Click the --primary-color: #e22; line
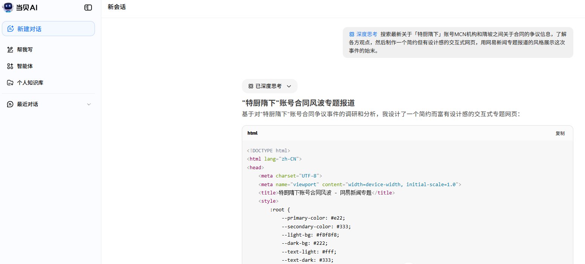The image size is (585, 264). 313,218
